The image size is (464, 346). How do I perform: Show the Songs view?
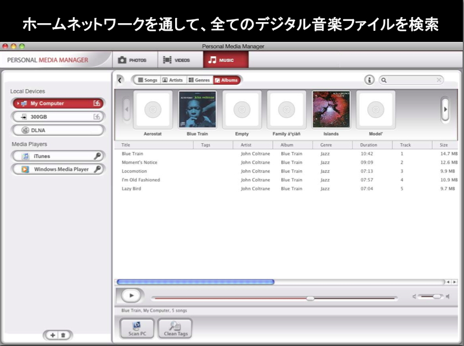[147, 80]
